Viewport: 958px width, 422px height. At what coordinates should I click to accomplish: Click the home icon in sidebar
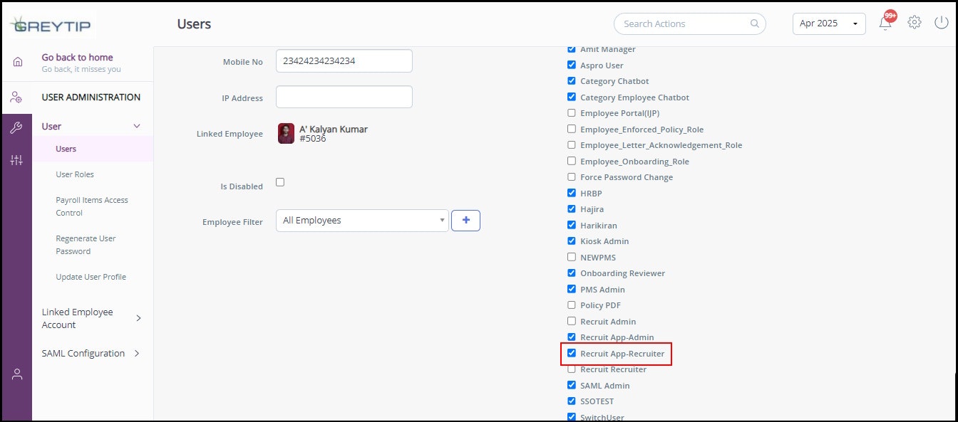[17, 62]
